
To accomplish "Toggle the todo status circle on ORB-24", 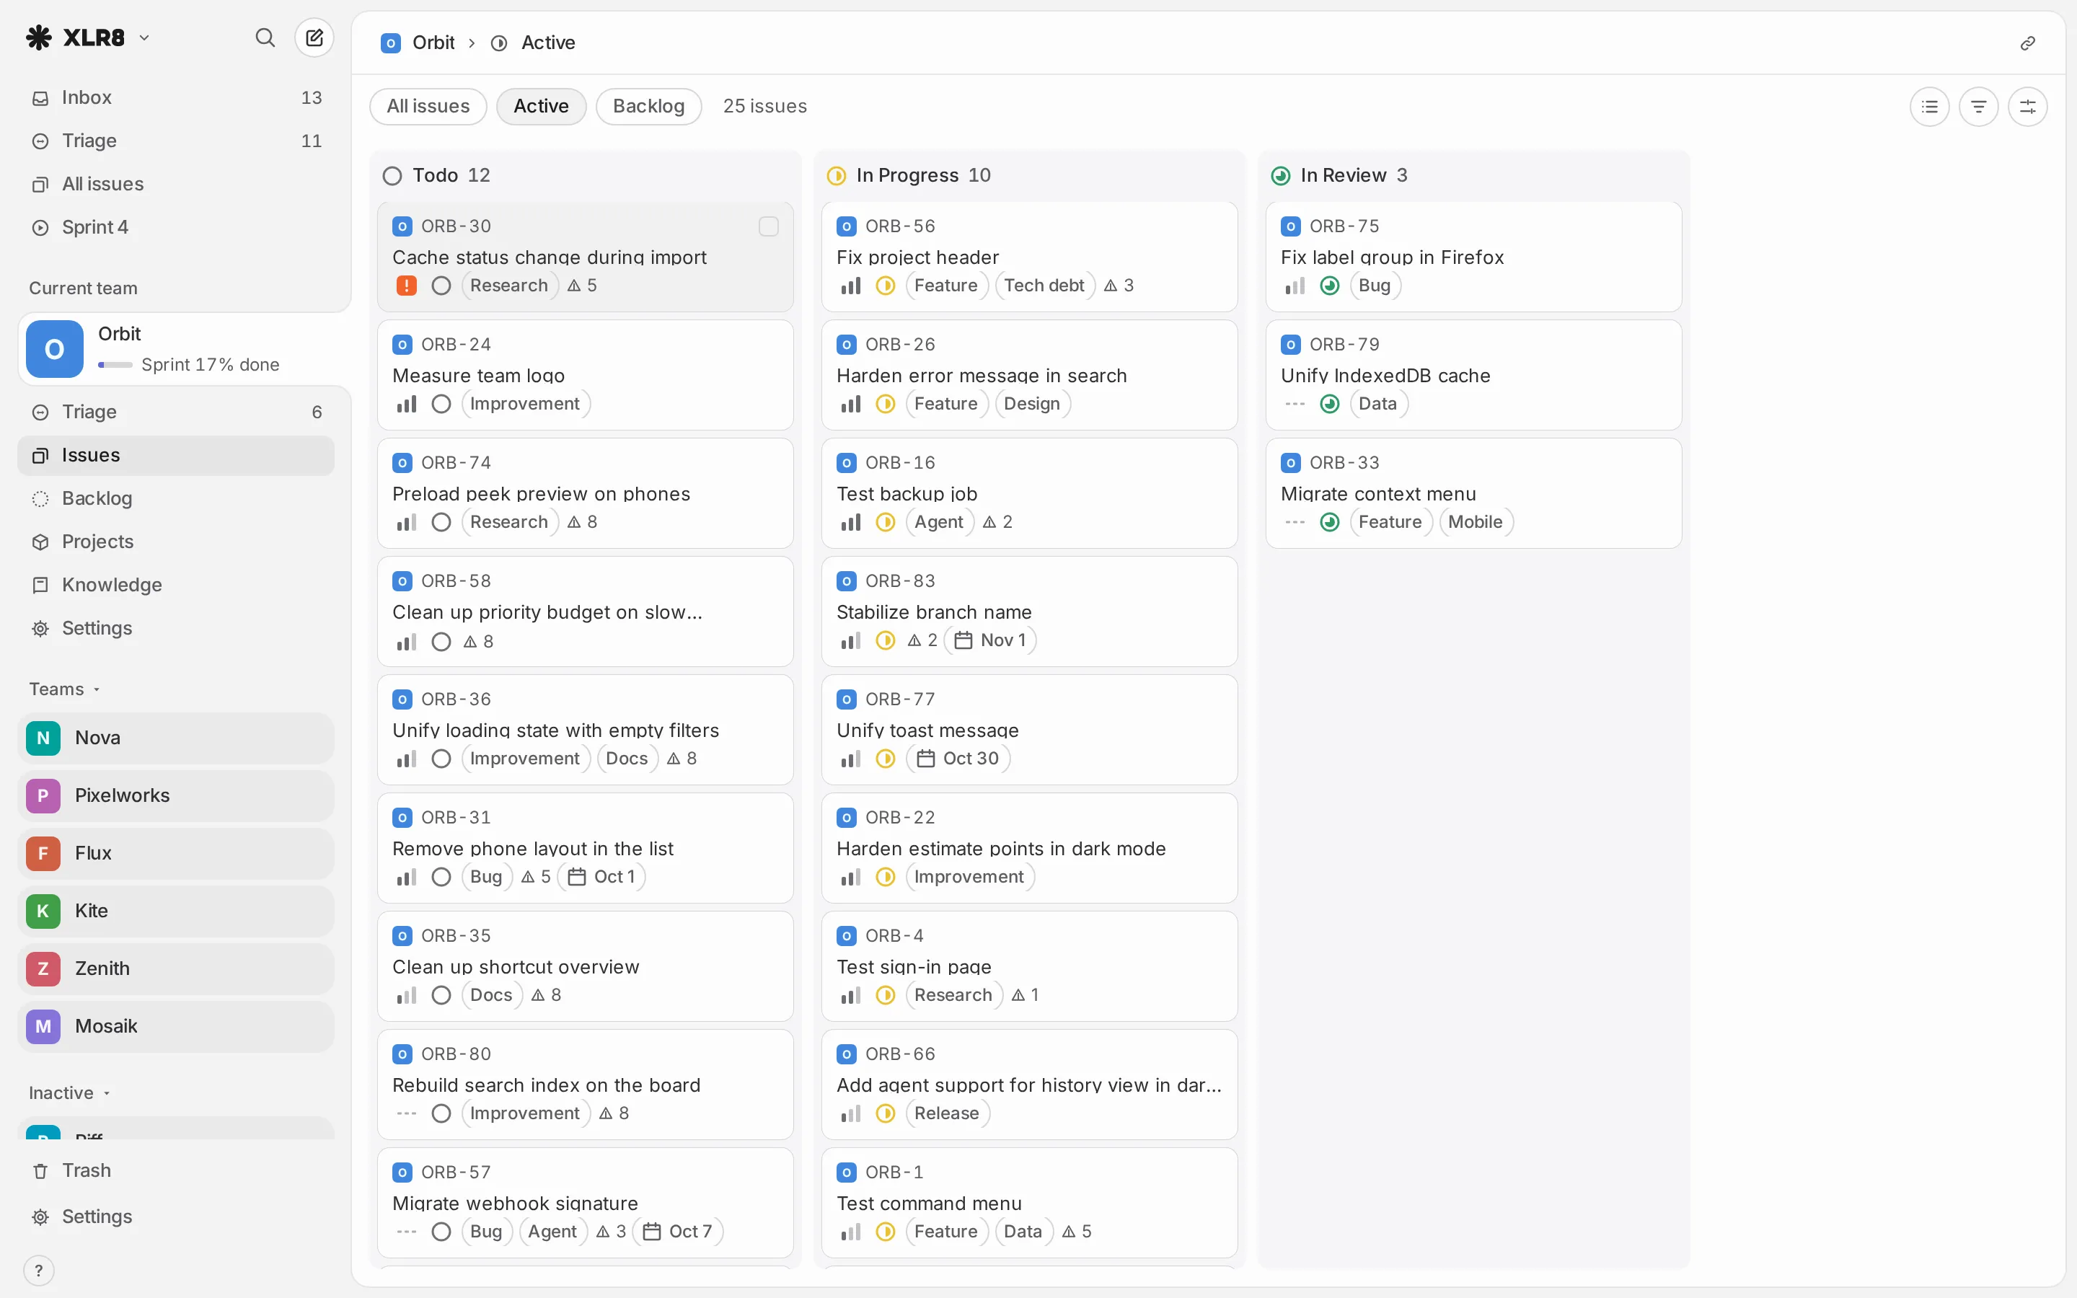I will click(x=441, y=405).
